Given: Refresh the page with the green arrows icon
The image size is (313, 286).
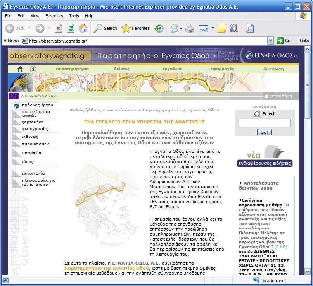Looking at the screenshot, I should (x=71, y=28).
